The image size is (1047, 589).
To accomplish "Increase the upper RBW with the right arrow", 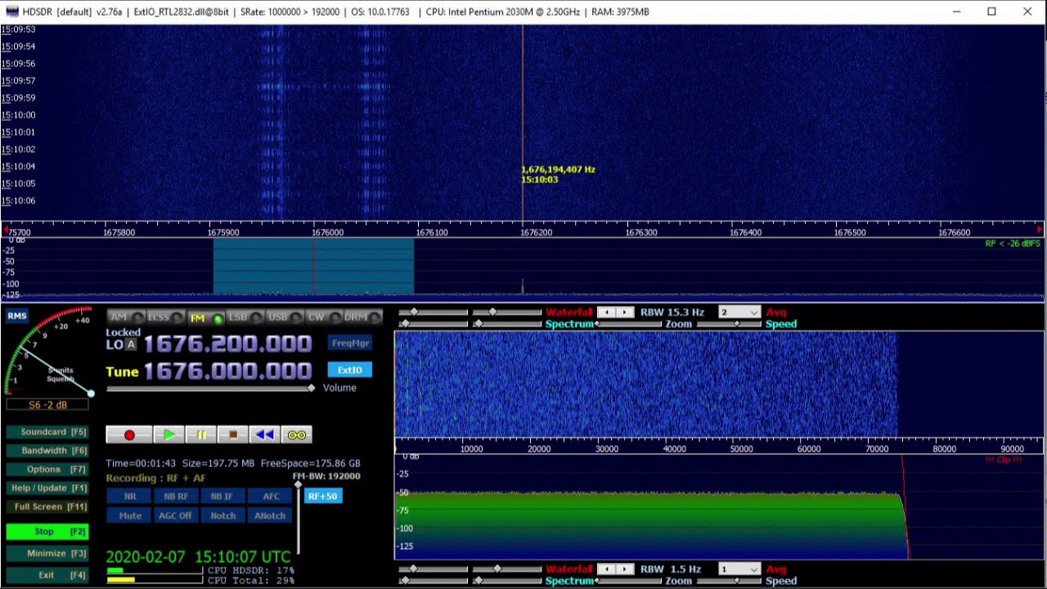I will (625, 312).
